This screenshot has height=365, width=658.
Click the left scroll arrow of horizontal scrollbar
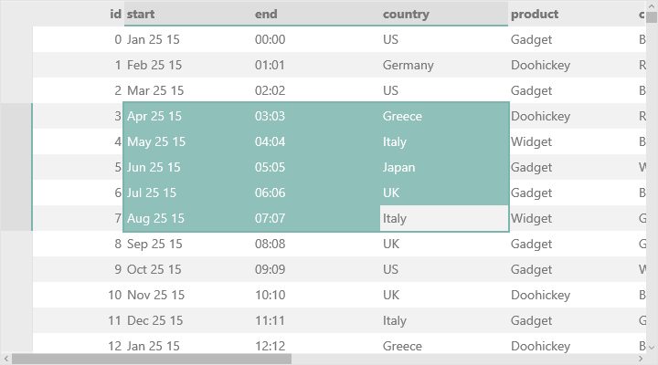point(5,359)
